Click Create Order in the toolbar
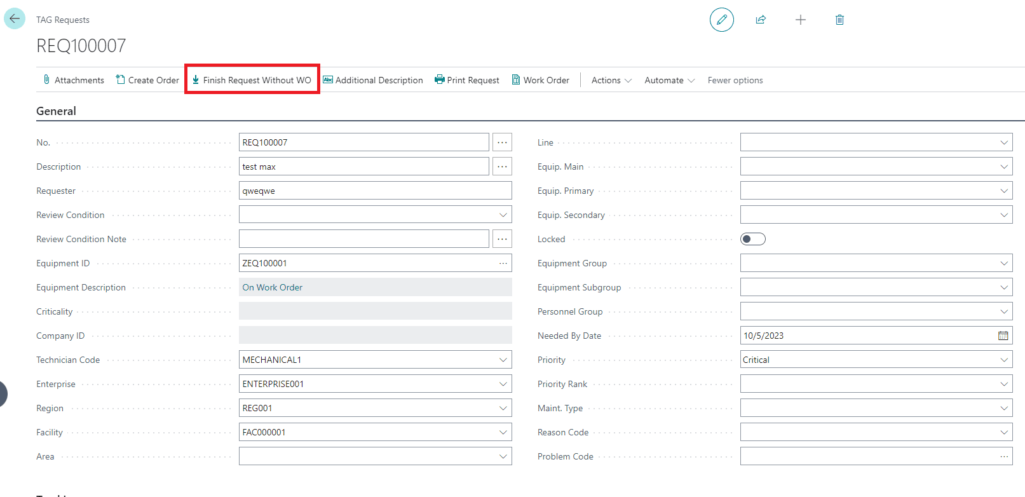 click(147, 80)
